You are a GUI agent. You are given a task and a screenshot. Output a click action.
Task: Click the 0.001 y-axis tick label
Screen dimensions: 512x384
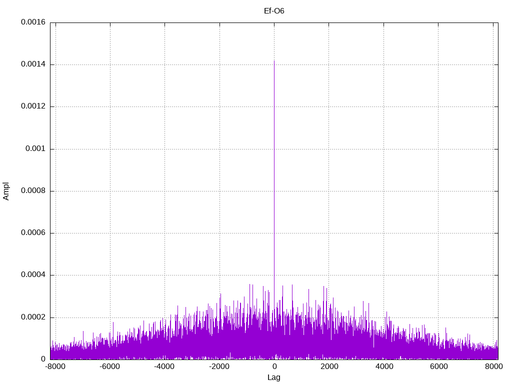click(36, 149)
